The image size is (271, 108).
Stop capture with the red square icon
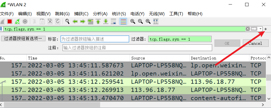pyautogui.click(x=10, y=21)
